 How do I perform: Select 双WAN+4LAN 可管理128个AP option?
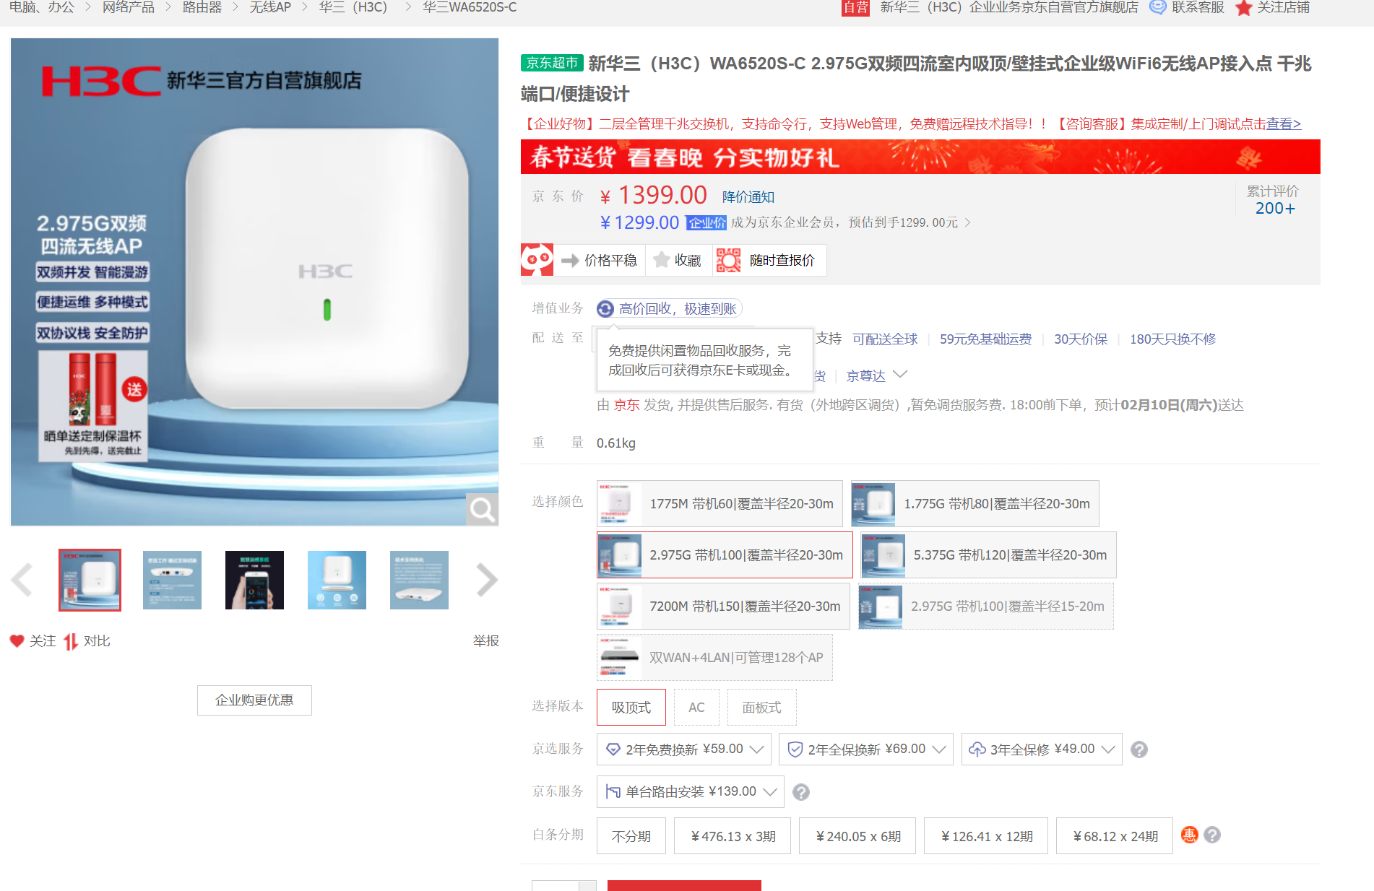click(x=714, y=657)
